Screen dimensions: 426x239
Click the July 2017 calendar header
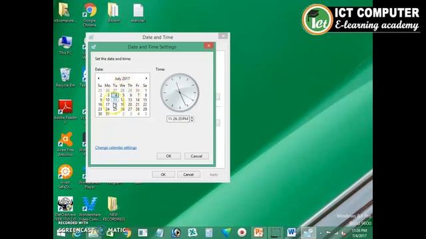122,78
